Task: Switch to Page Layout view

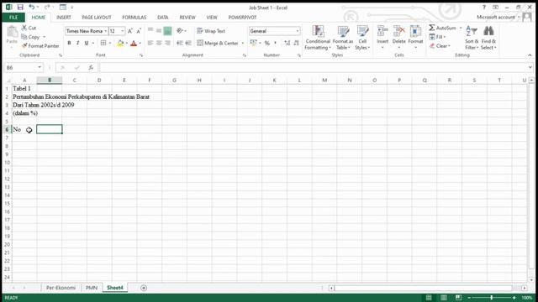Action: (444, 298)
